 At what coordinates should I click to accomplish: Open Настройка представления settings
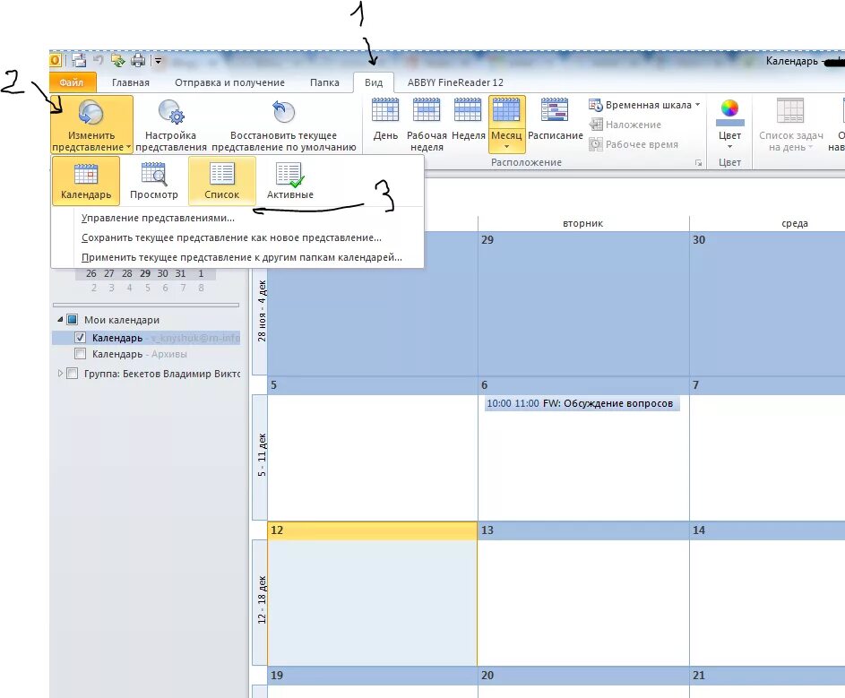[171, 125]
